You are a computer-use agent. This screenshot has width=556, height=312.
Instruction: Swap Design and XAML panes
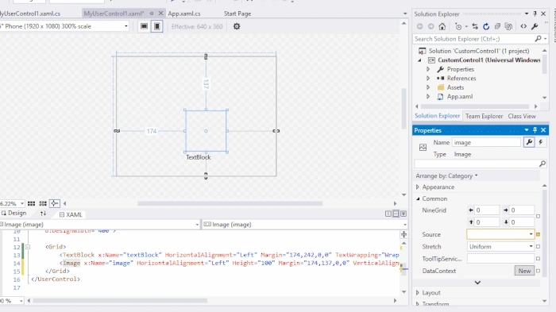coord(43,214)
